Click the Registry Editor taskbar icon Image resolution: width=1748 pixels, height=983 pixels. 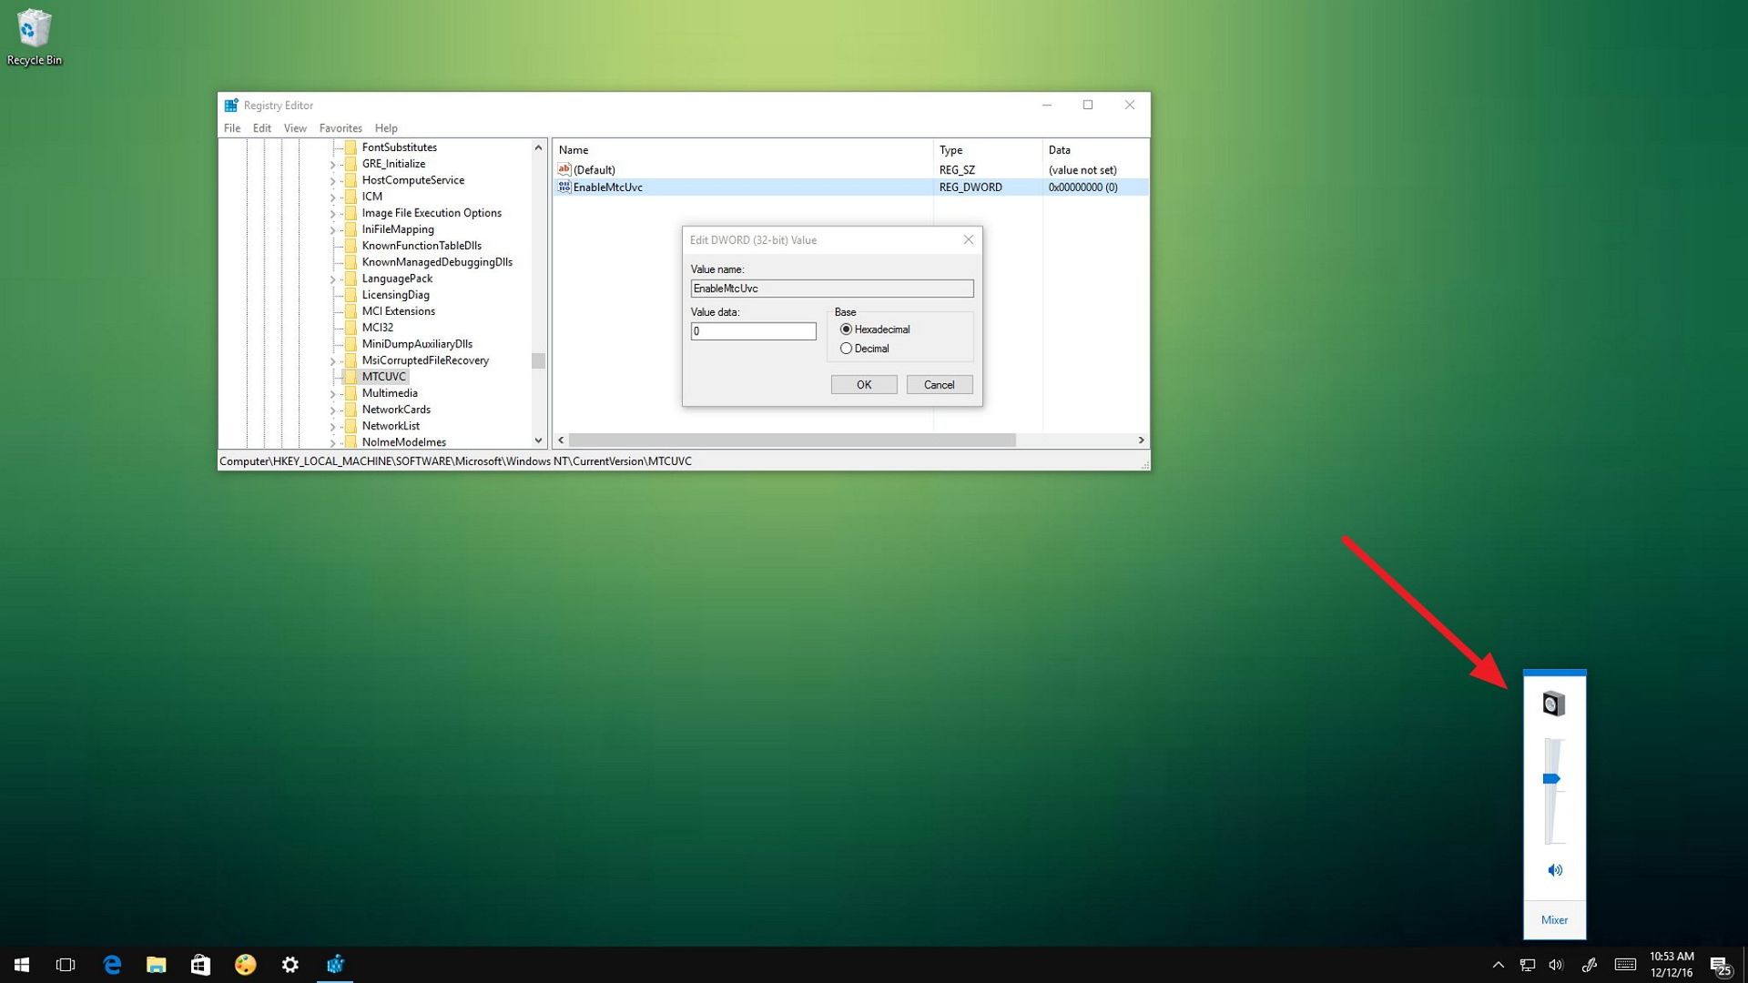pyautogui.click(x=335, y=965)
